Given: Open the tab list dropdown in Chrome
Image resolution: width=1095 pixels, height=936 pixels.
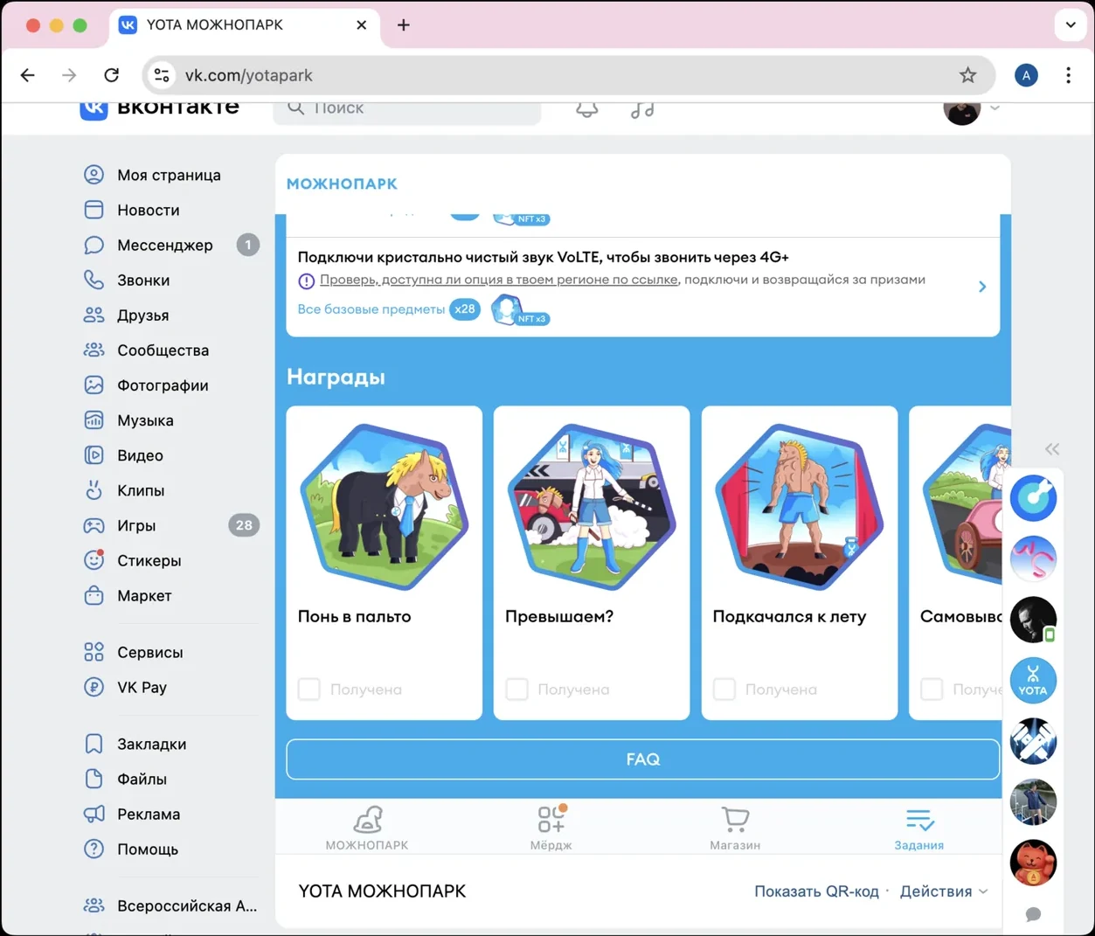Looking at the screenshot, I should pos(1071,25).
